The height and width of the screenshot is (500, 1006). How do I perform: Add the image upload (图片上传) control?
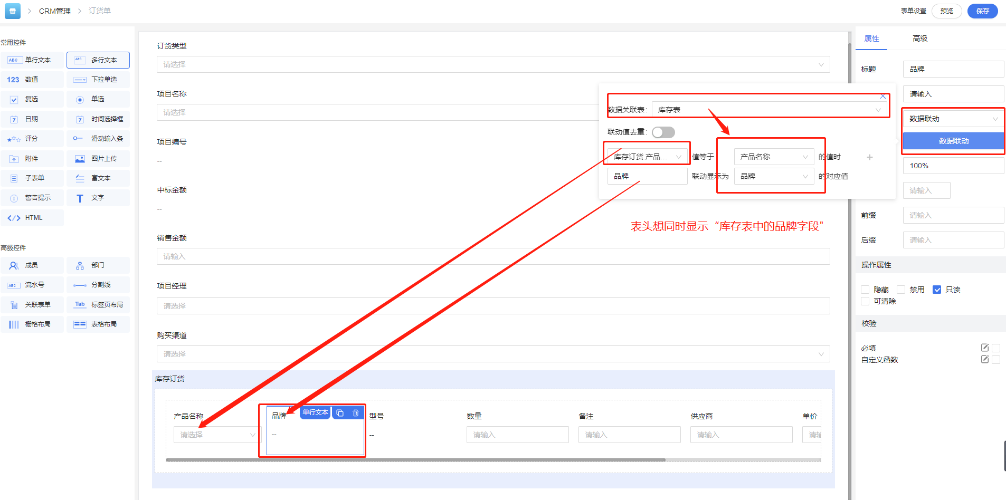tap(98, 159)
